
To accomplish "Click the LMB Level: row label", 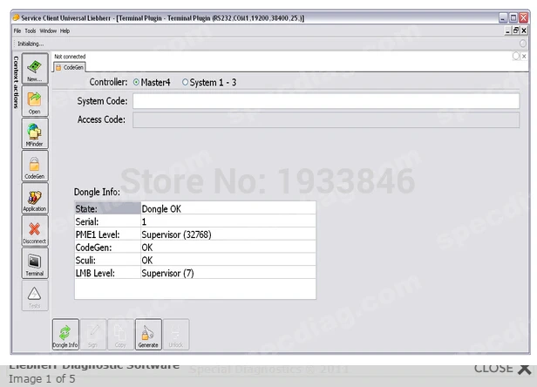I will click(x=107, y=273).
